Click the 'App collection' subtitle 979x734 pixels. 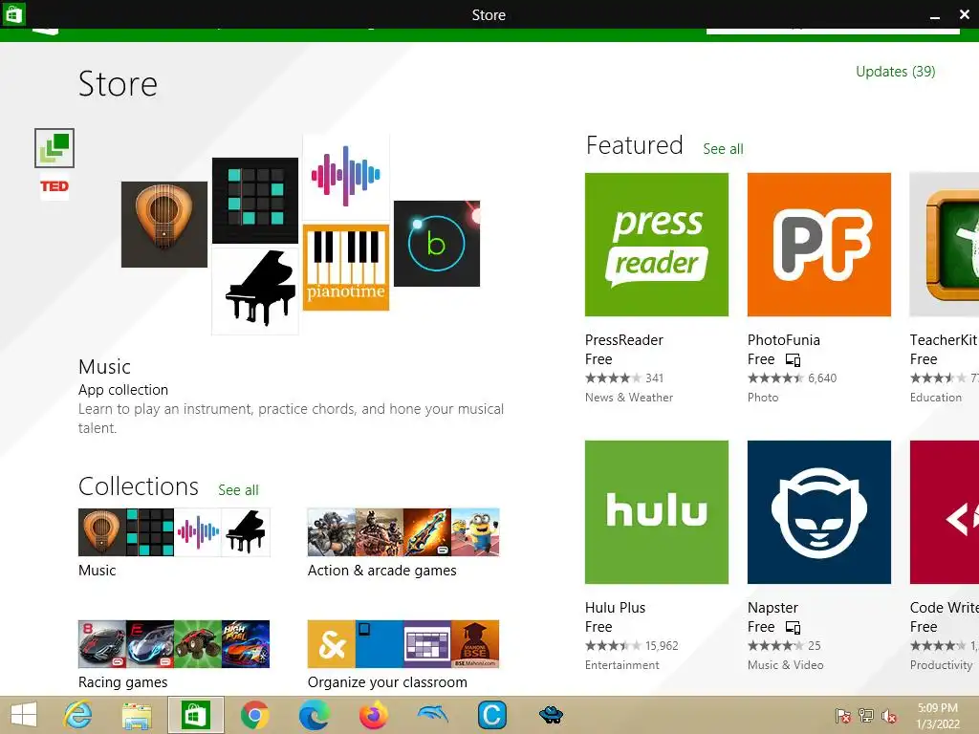coord(123,390)
